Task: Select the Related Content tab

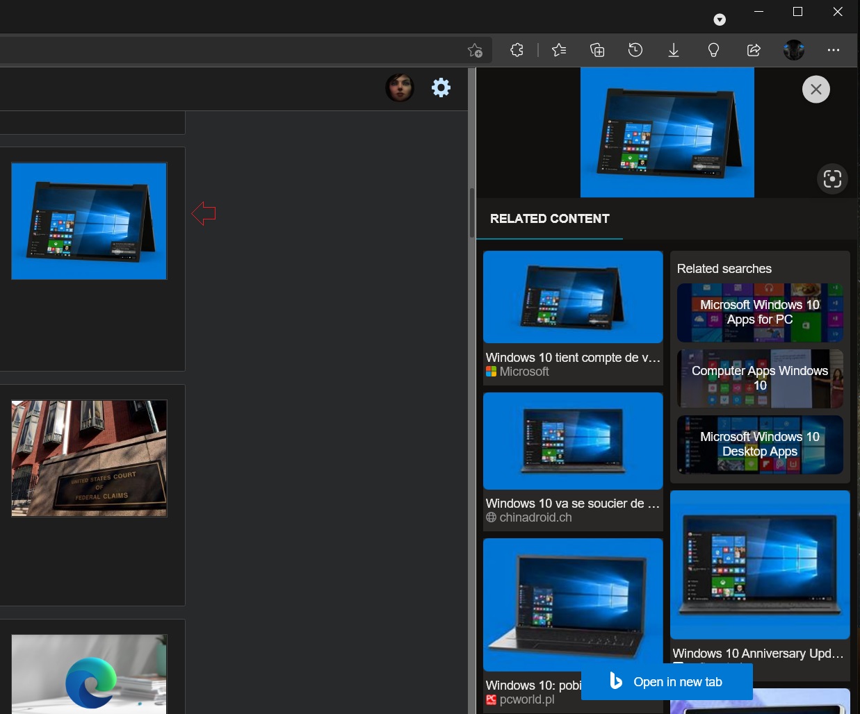Action: [550, 219]
